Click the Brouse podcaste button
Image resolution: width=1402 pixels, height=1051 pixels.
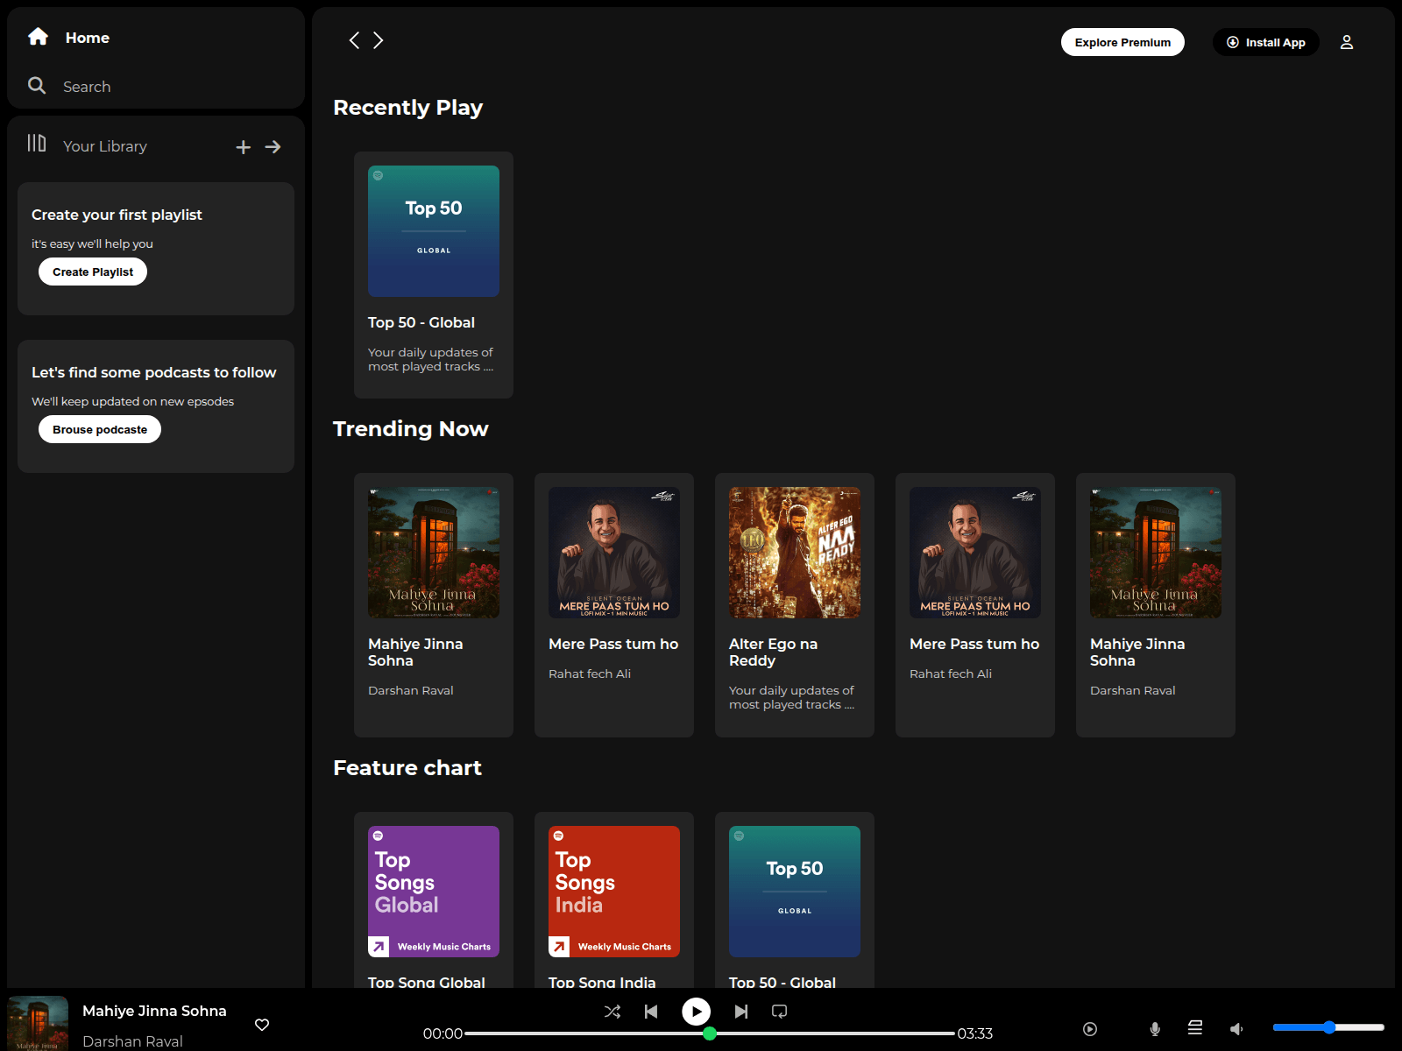pos(100,429)
